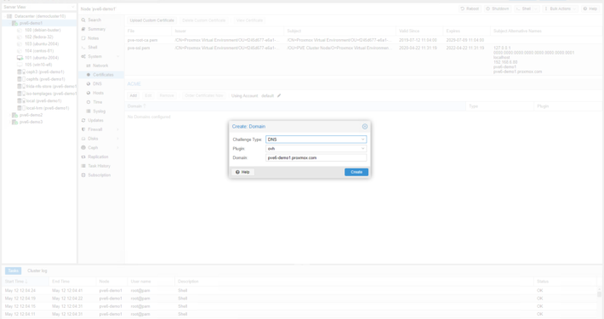The image size is (604, 319).
Task: Click the Datacenter server icon in tree
Action: coord(9,16)
